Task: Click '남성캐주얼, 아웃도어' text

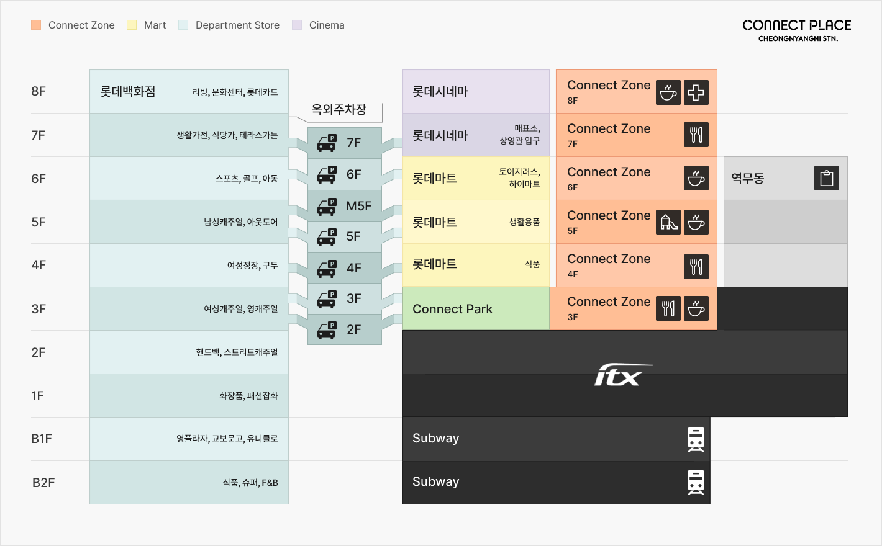Action: click(241, 222)
